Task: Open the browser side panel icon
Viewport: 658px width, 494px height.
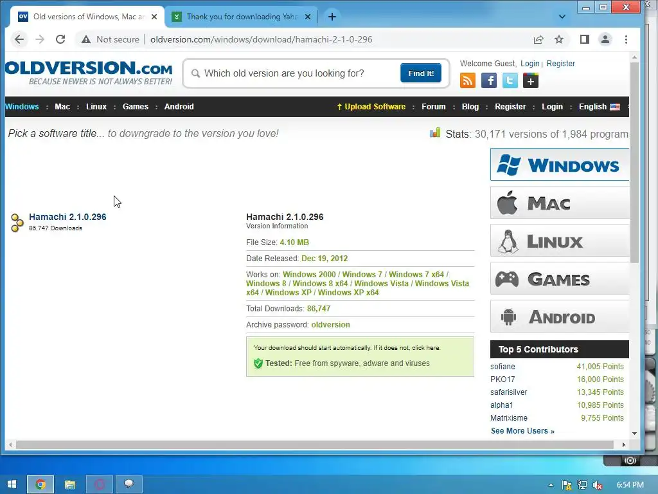Action: tap(585, 39)
